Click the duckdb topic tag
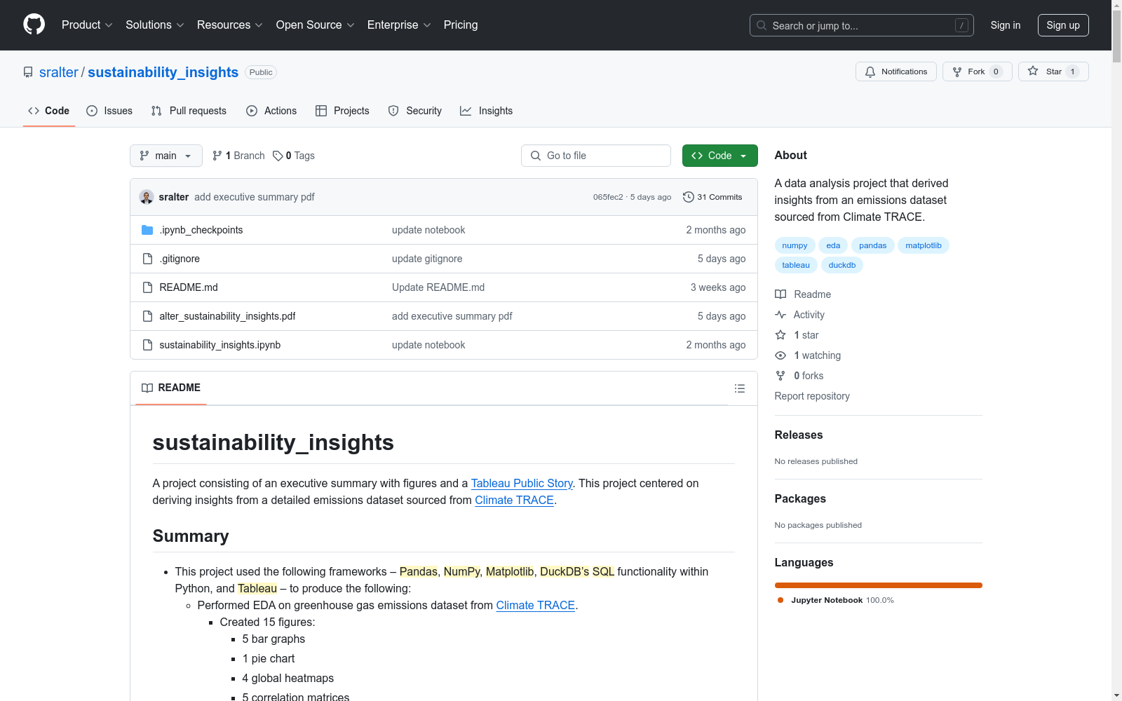 [842, 265]
